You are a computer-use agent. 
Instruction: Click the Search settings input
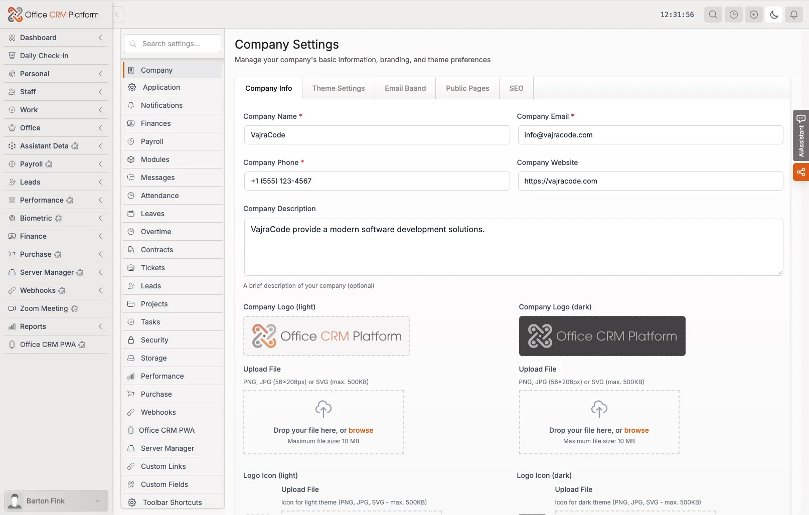[x=173, y=44]
